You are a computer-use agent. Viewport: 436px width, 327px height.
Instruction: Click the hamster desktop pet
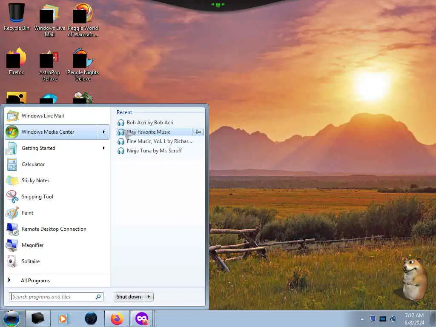point(414,279)
